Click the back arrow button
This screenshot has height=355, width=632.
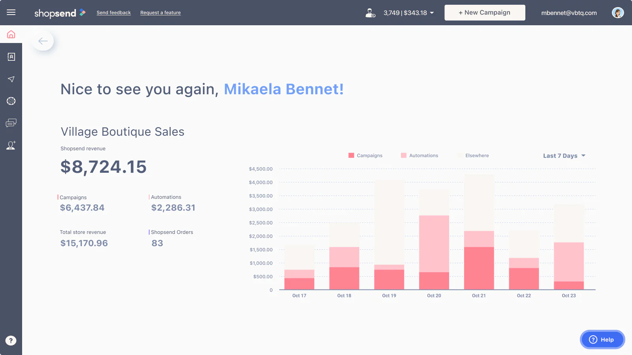coord(43,41)
